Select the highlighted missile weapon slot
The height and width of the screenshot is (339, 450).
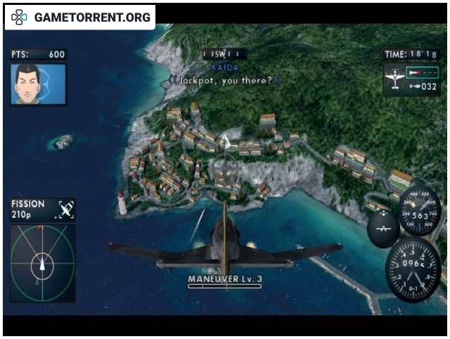point(423,72)
